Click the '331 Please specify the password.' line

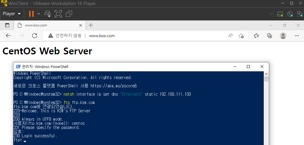click(47, 127)
